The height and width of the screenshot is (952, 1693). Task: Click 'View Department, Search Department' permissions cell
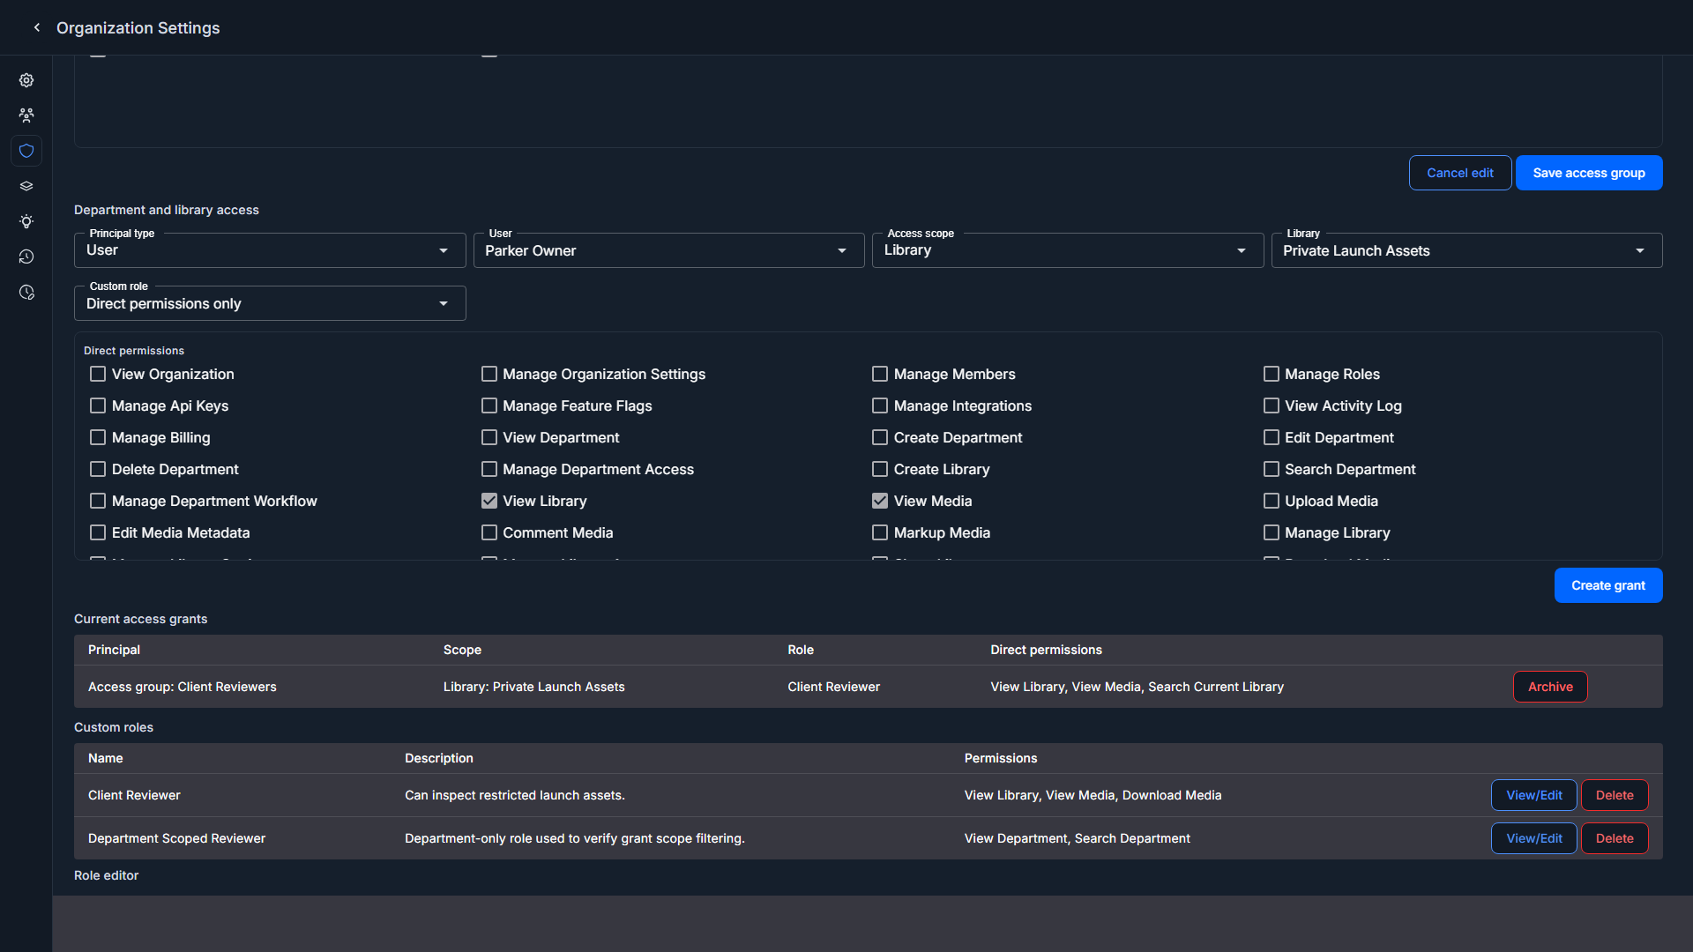[1077, 838]
